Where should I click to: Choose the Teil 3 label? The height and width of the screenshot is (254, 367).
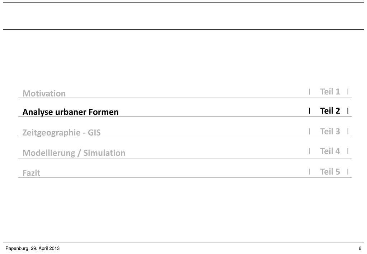[x=330, y=131]
